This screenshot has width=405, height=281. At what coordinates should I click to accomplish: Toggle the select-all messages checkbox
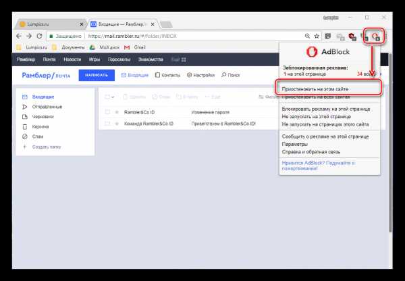pyautogui.click(x=107, y=97)
